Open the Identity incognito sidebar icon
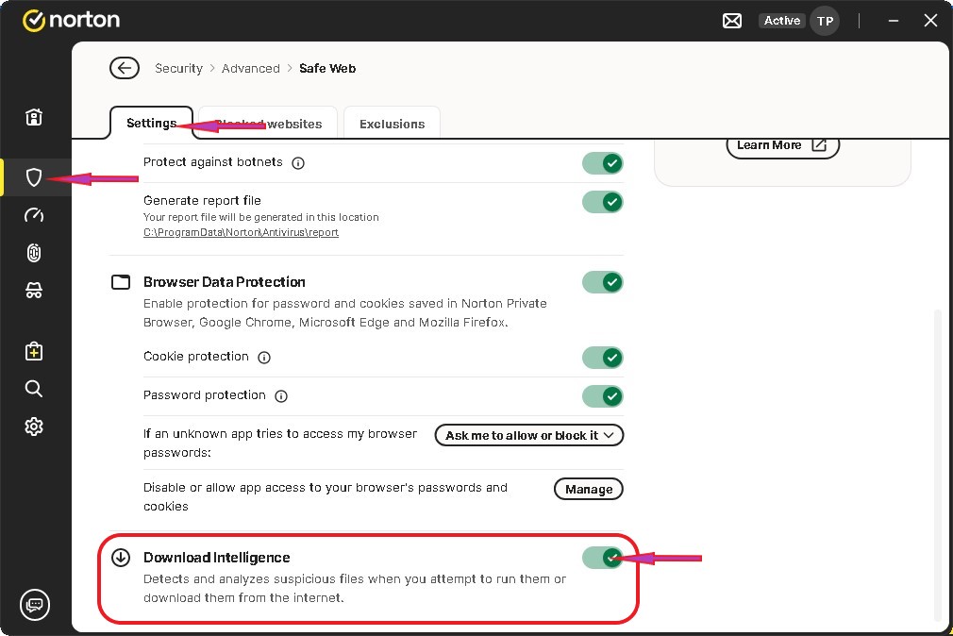 [x=34, y=292]
